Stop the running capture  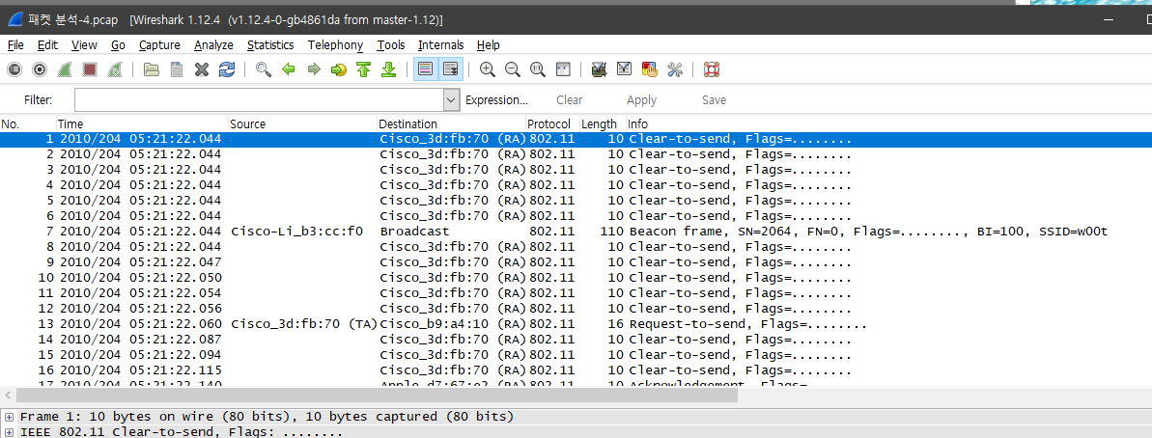pos(90,69)
